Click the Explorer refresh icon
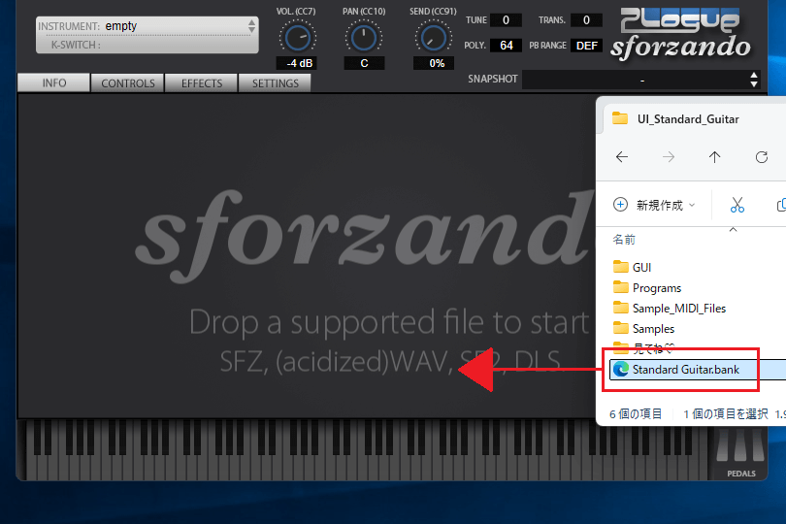786x524 pixels. click(x=762, y=157)
